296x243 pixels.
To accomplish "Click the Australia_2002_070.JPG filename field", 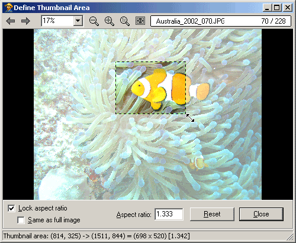I will tap(221, 21).
